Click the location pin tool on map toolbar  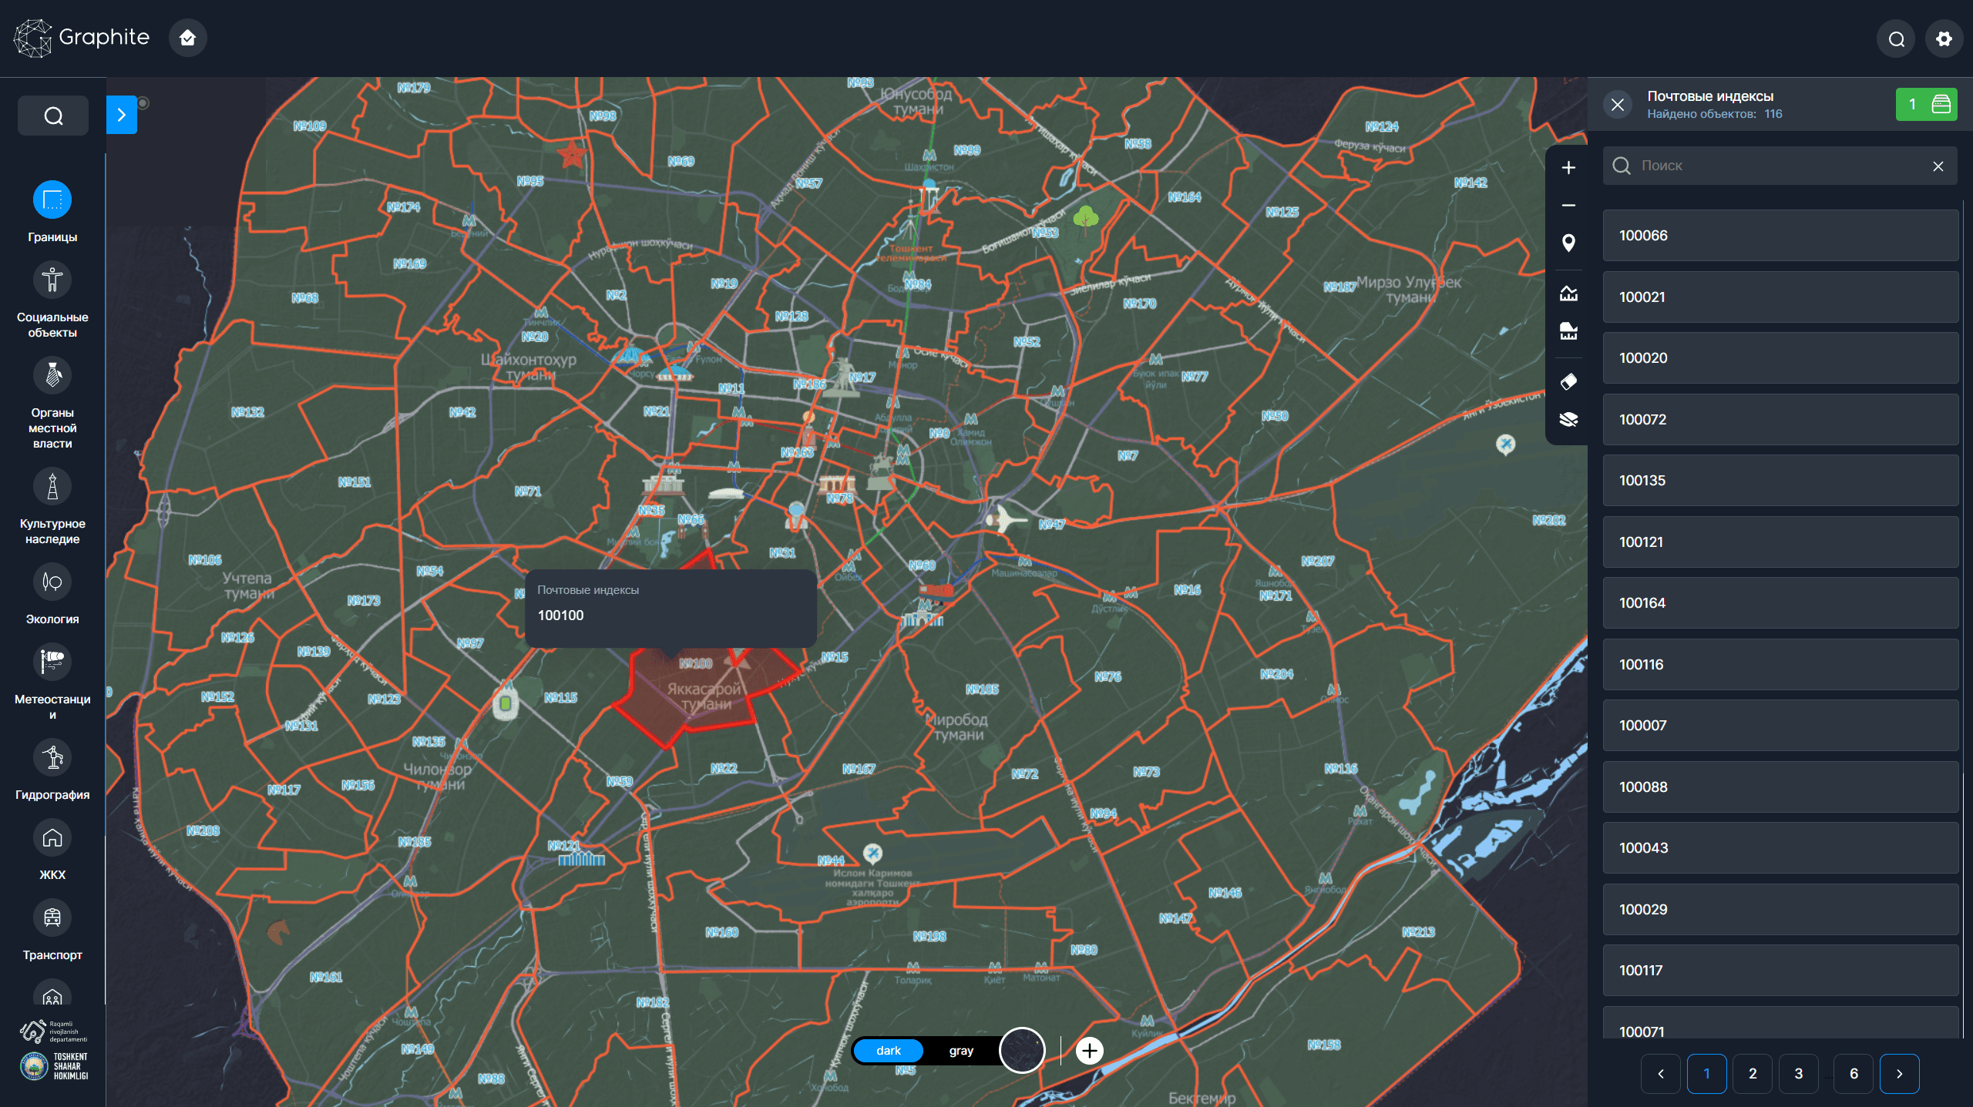point(1568,242)
